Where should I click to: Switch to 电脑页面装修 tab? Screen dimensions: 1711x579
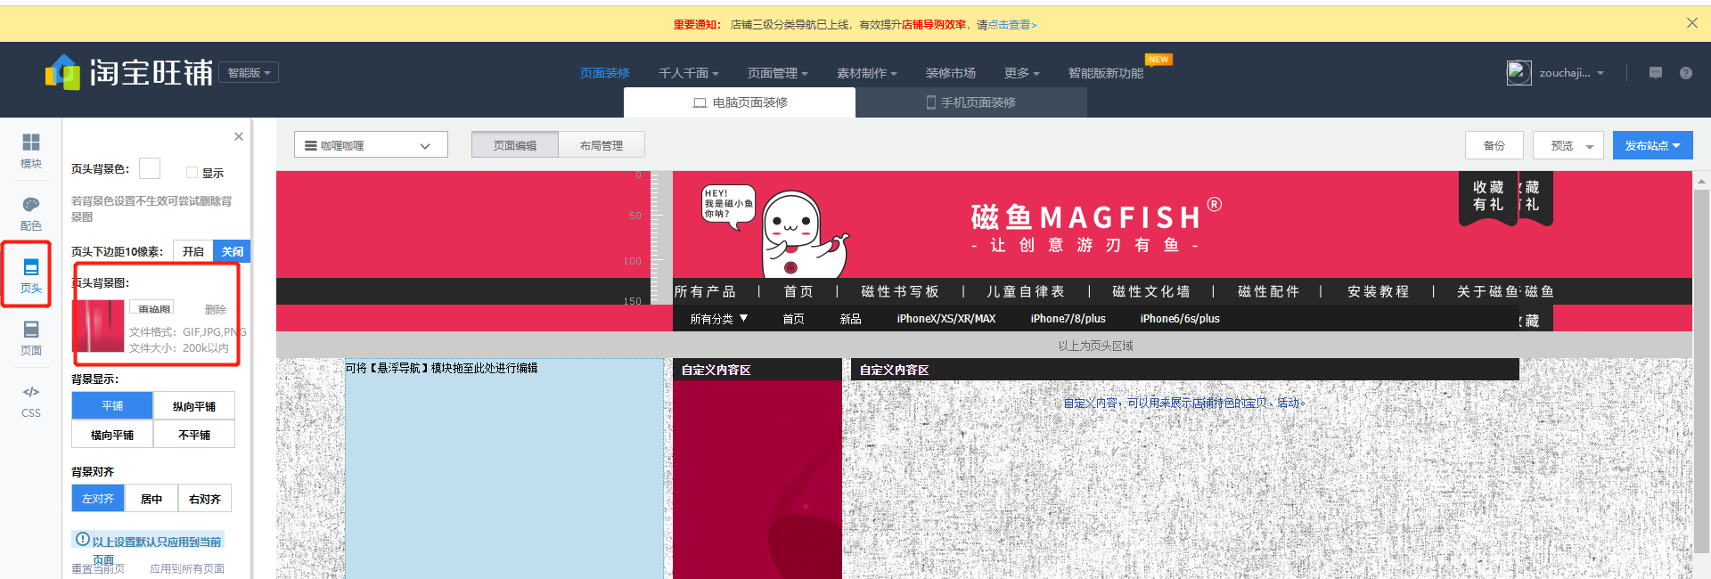740,102
